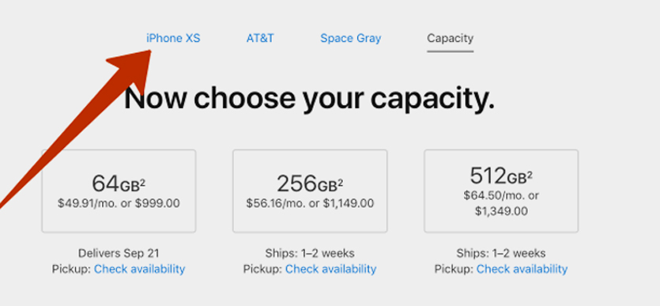
Task: Open footnote 2 next to 512GB
Action: click(x=529, y=174)
